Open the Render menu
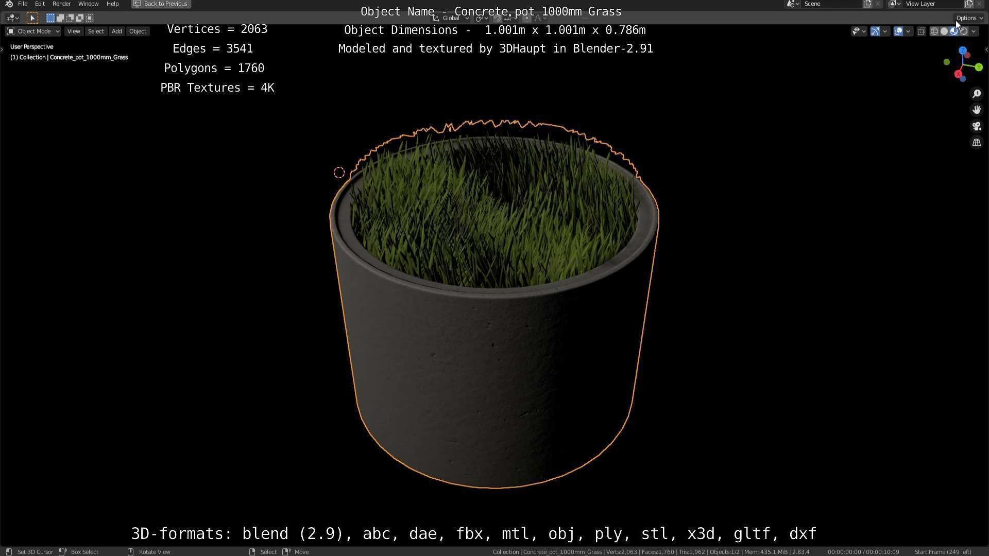 (61, 4)
